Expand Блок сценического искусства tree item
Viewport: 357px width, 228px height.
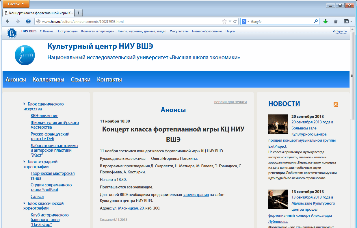click(25, 104)
